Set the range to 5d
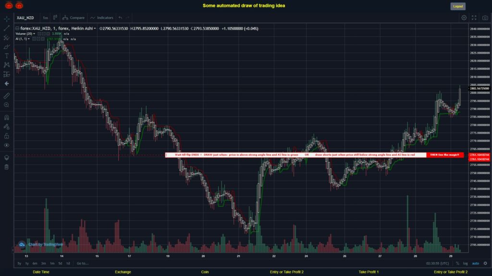492x276 pixels. coord(60,264)
